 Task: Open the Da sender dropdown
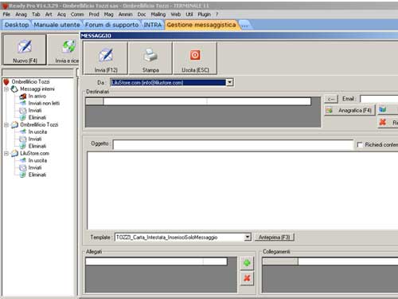pyautogui.click(x=229, y=82)
